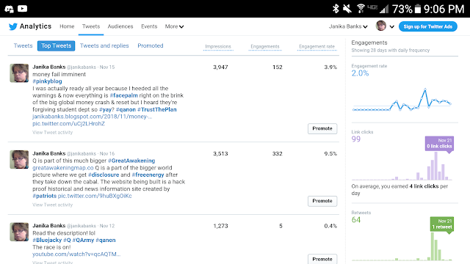
Task: Open the Janika Banks account dropdown
Action: point(348,26)
